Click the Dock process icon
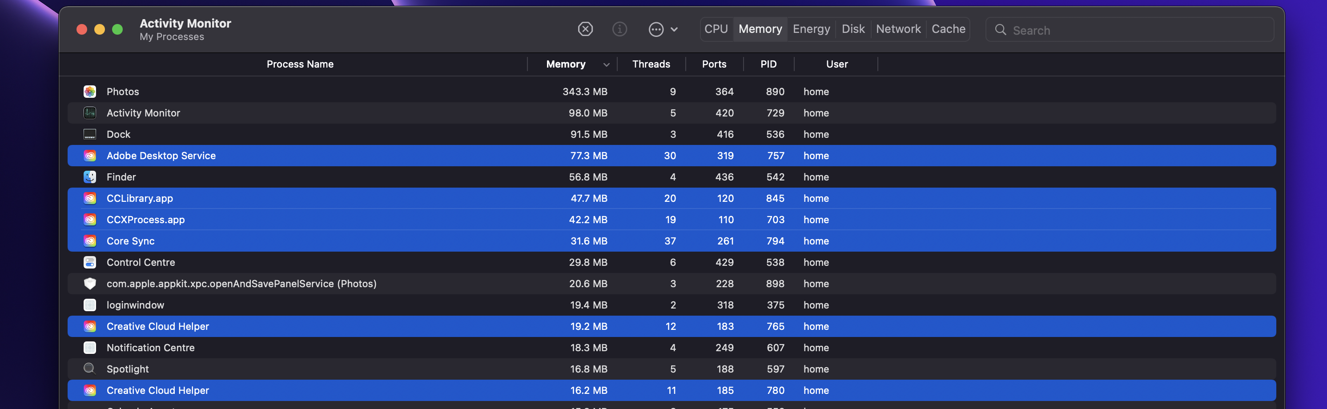The image size is (1327, 409). (90, 134)
